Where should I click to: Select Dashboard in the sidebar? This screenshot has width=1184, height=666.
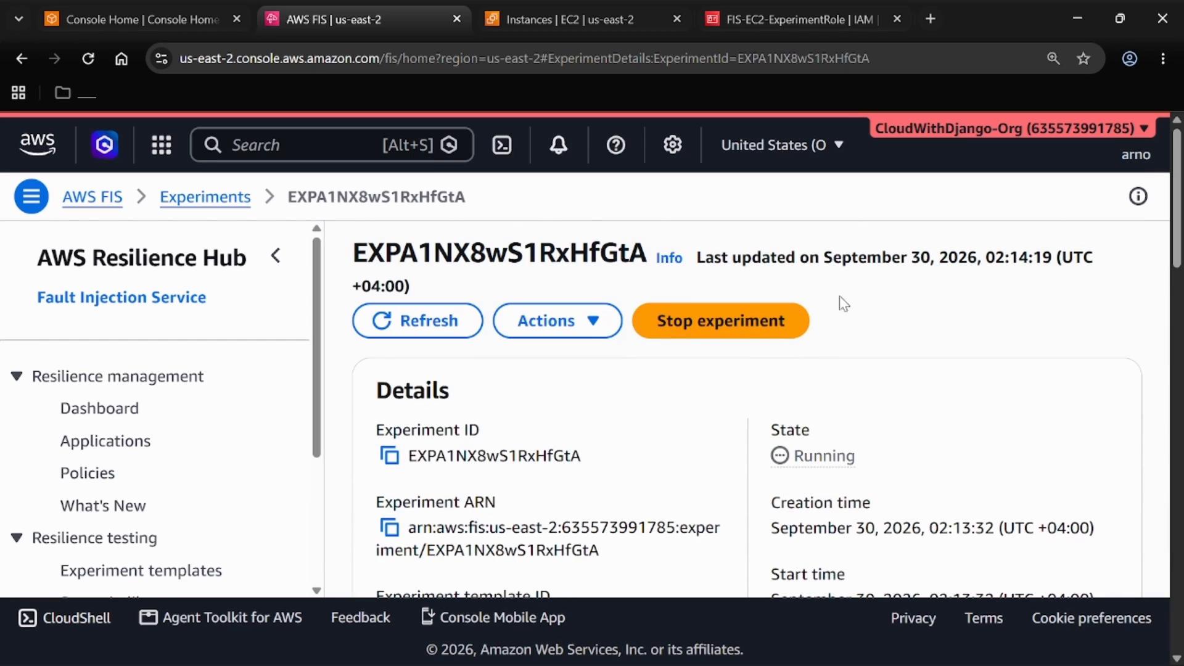click(x=99, y=408)
